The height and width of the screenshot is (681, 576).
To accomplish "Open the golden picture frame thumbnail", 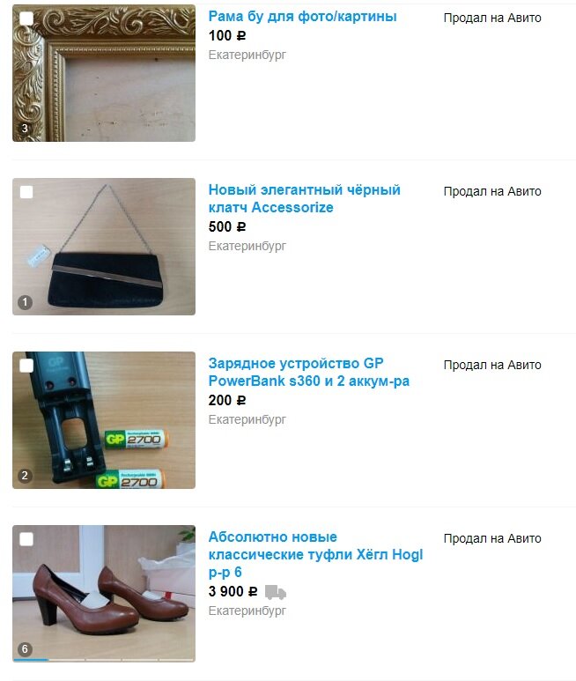I will pos(104,73).
